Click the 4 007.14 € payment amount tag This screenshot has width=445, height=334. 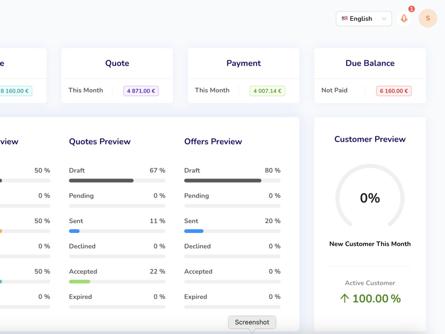tap(267, 91)
